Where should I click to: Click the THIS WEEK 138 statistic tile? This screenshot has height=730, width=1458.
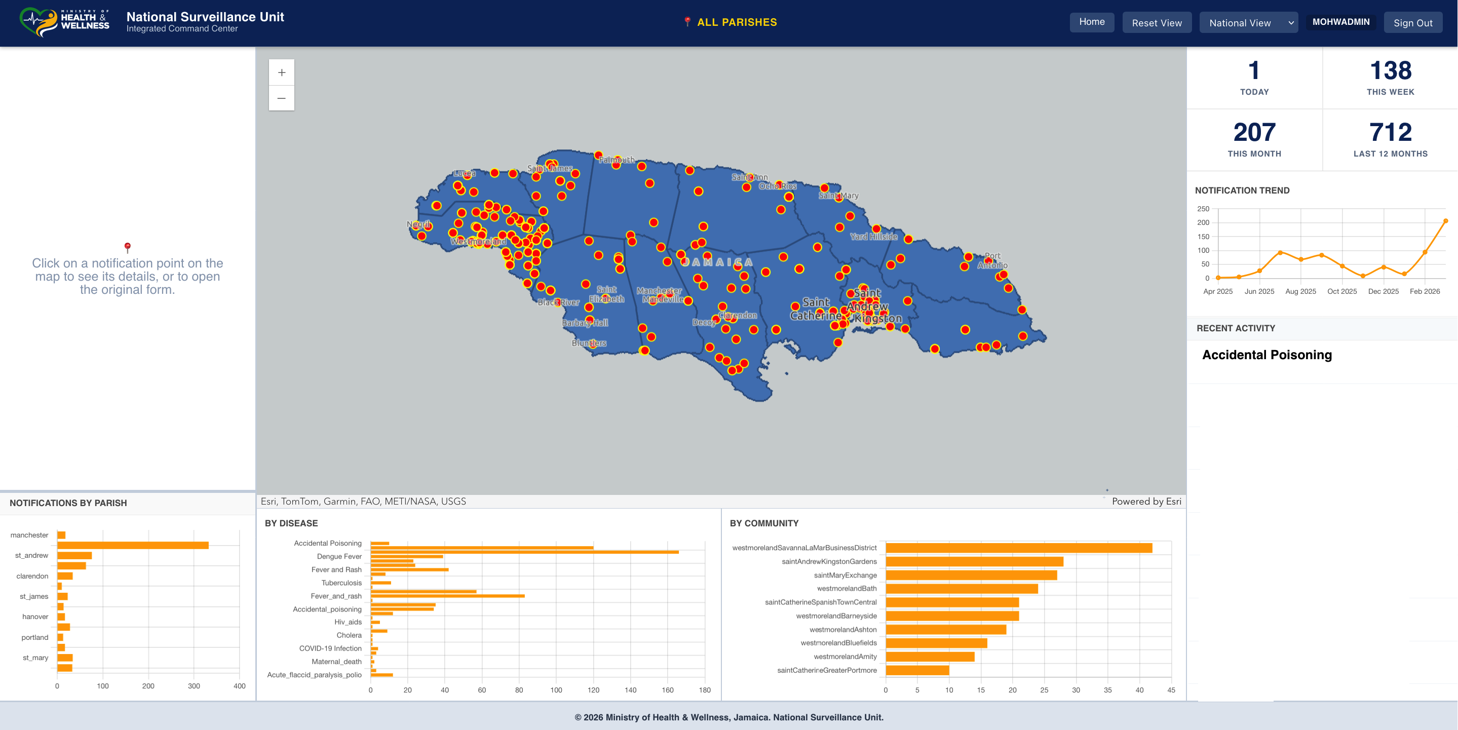pyautogui.click(x=1390, y=78)
